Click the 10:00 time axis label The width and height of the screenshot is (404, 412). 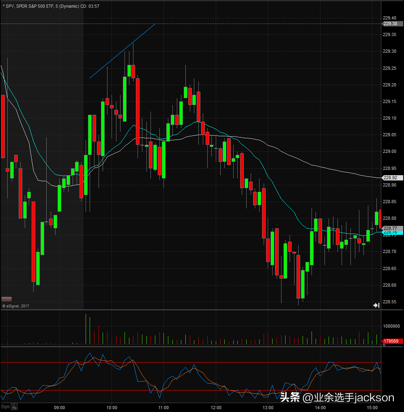[x=112, y=408]
